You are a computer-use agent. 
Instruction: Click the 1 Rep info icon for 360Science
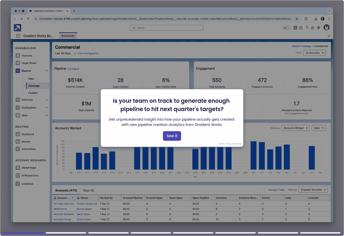[108, 209]
